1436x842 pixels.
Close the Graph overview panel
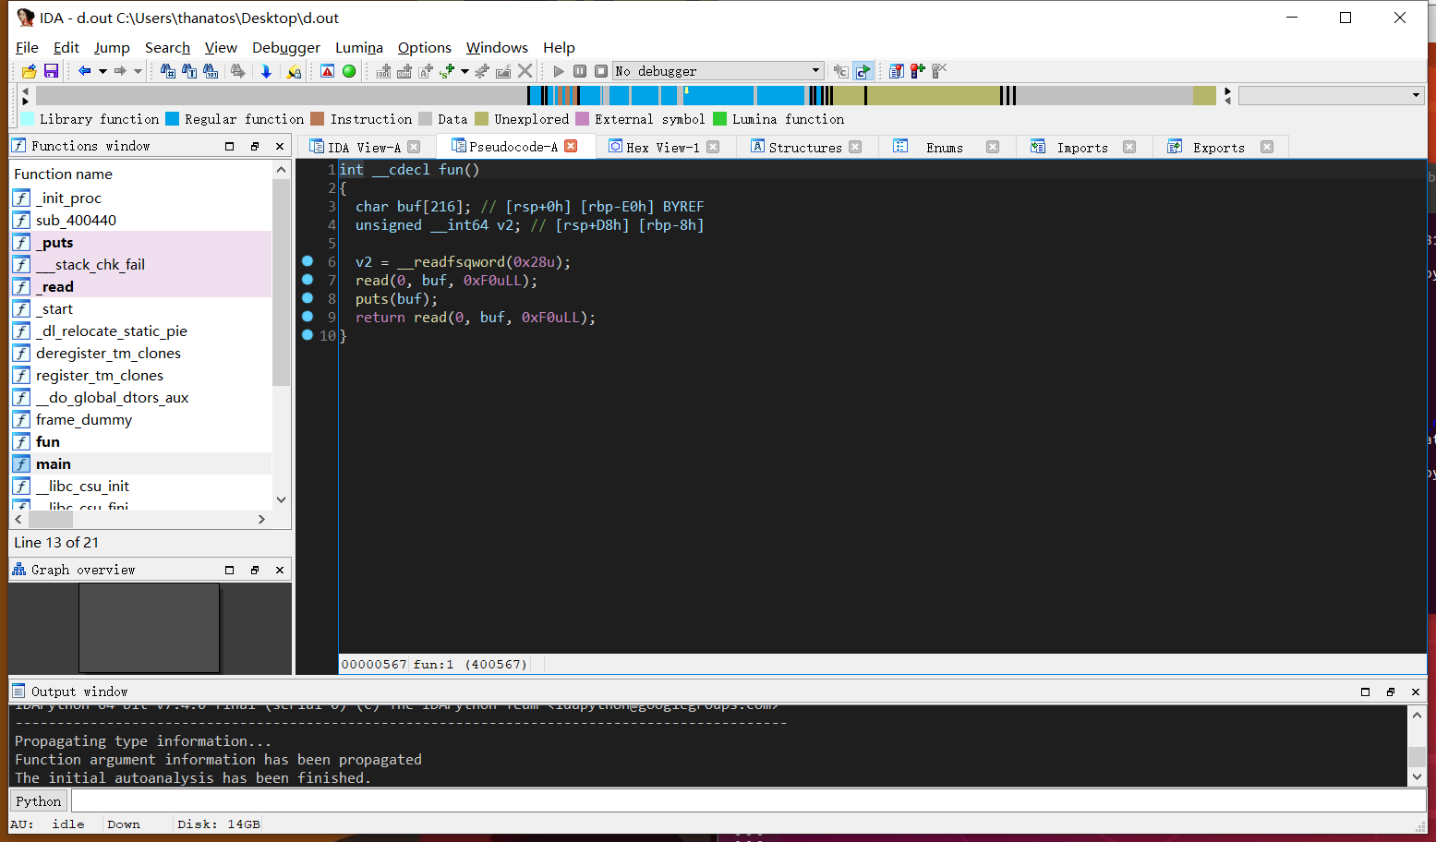(280, 570)
